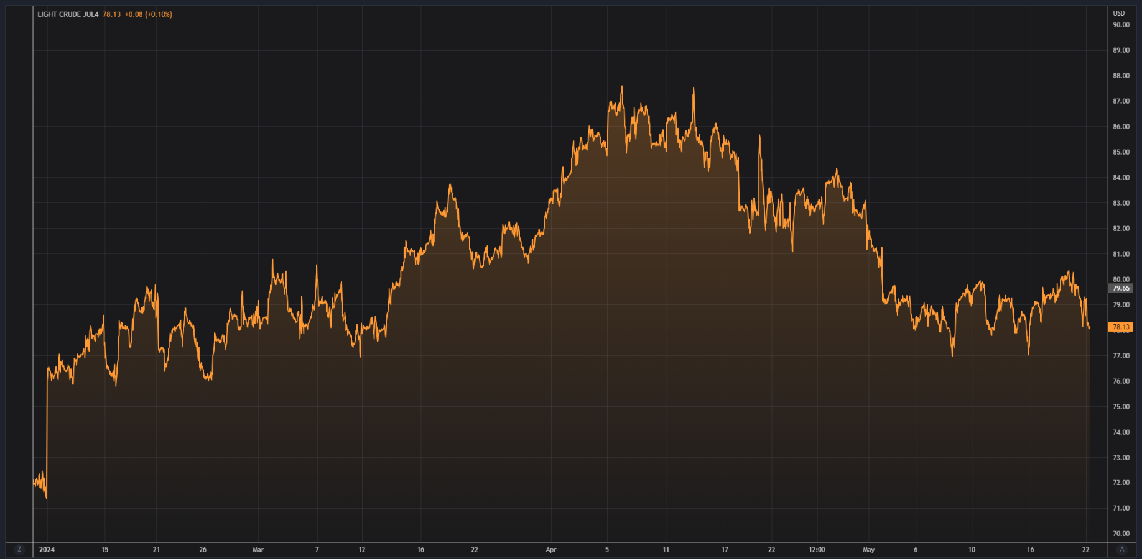Select the 2024 label on time axis
This screenshot has width=1142, height=559.
click(47, 550)
